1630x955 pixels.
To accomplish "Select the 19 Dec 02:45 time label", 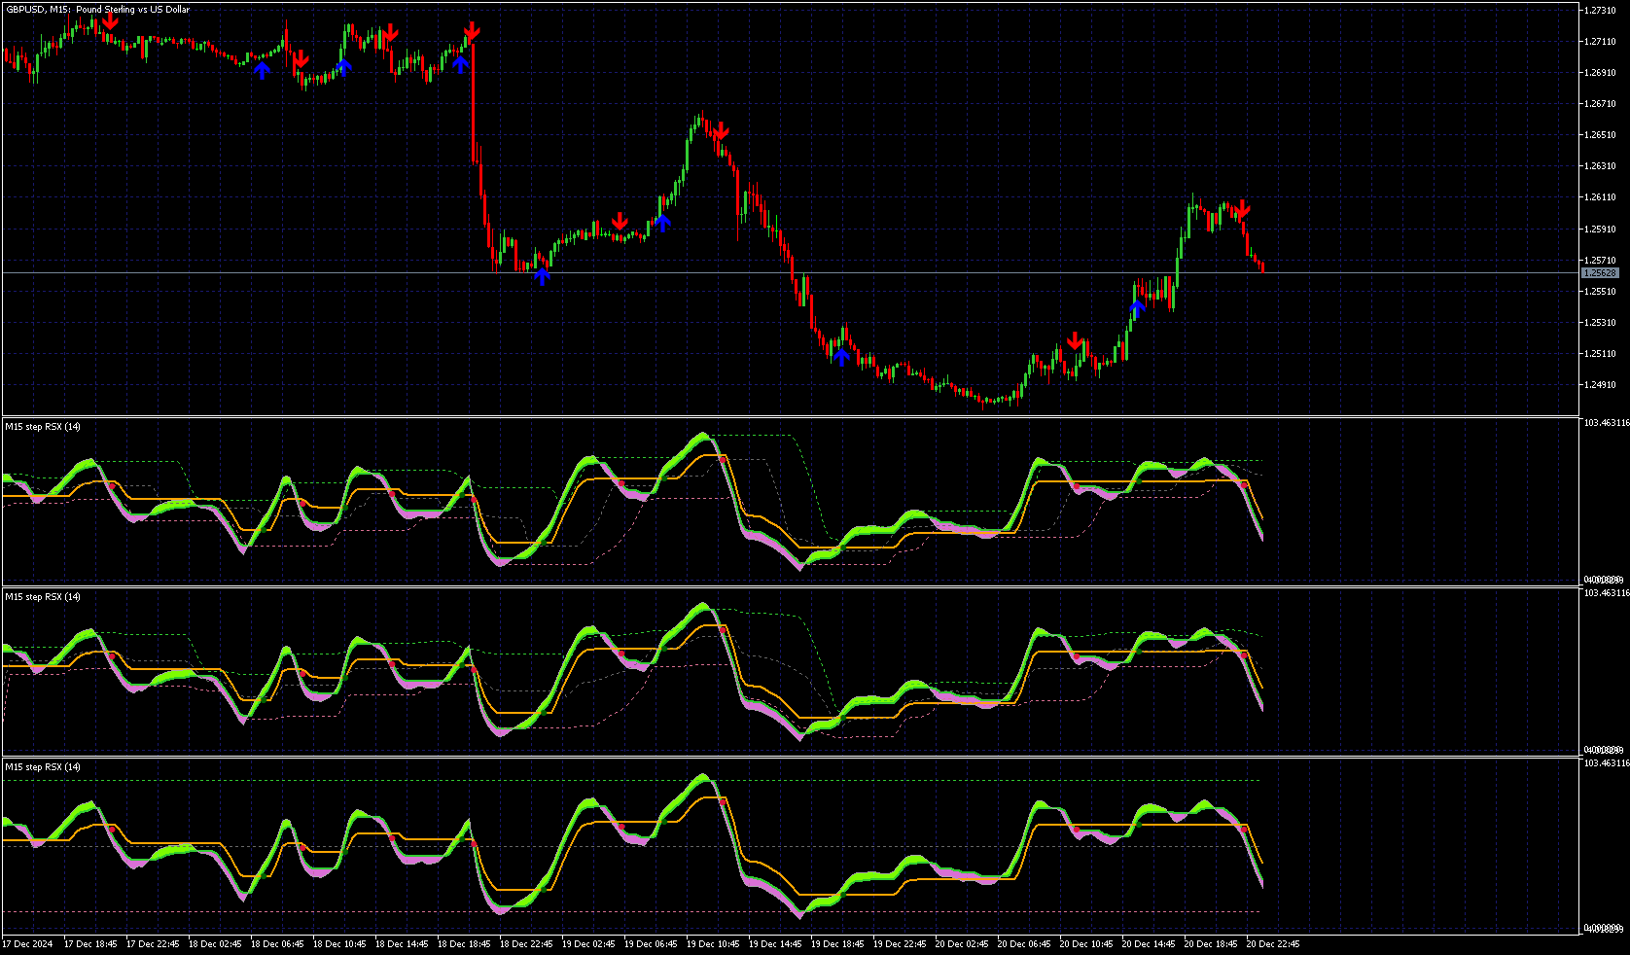I will click(x=588, y=943).
